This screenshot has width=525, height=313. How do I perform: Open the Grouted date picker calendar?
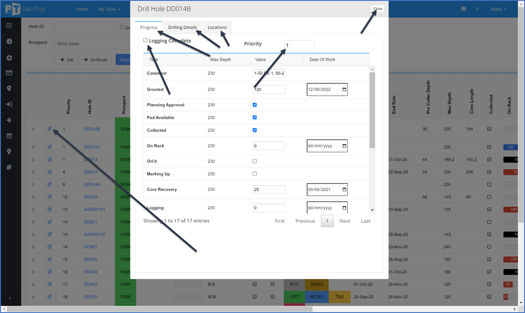pyautogui.click(x=345, y=89)
